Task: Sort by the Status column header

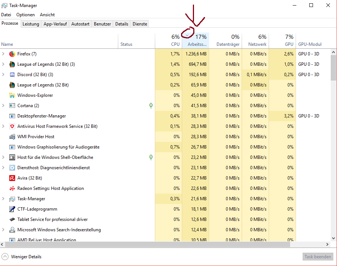Action: coord(136,41)
